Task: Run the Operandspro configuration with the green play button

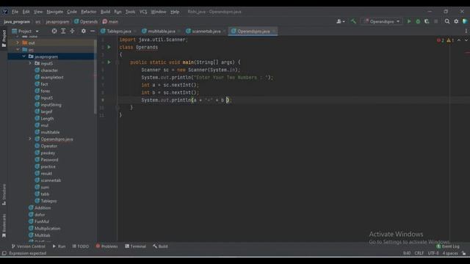Action: (x=409, y=21)
